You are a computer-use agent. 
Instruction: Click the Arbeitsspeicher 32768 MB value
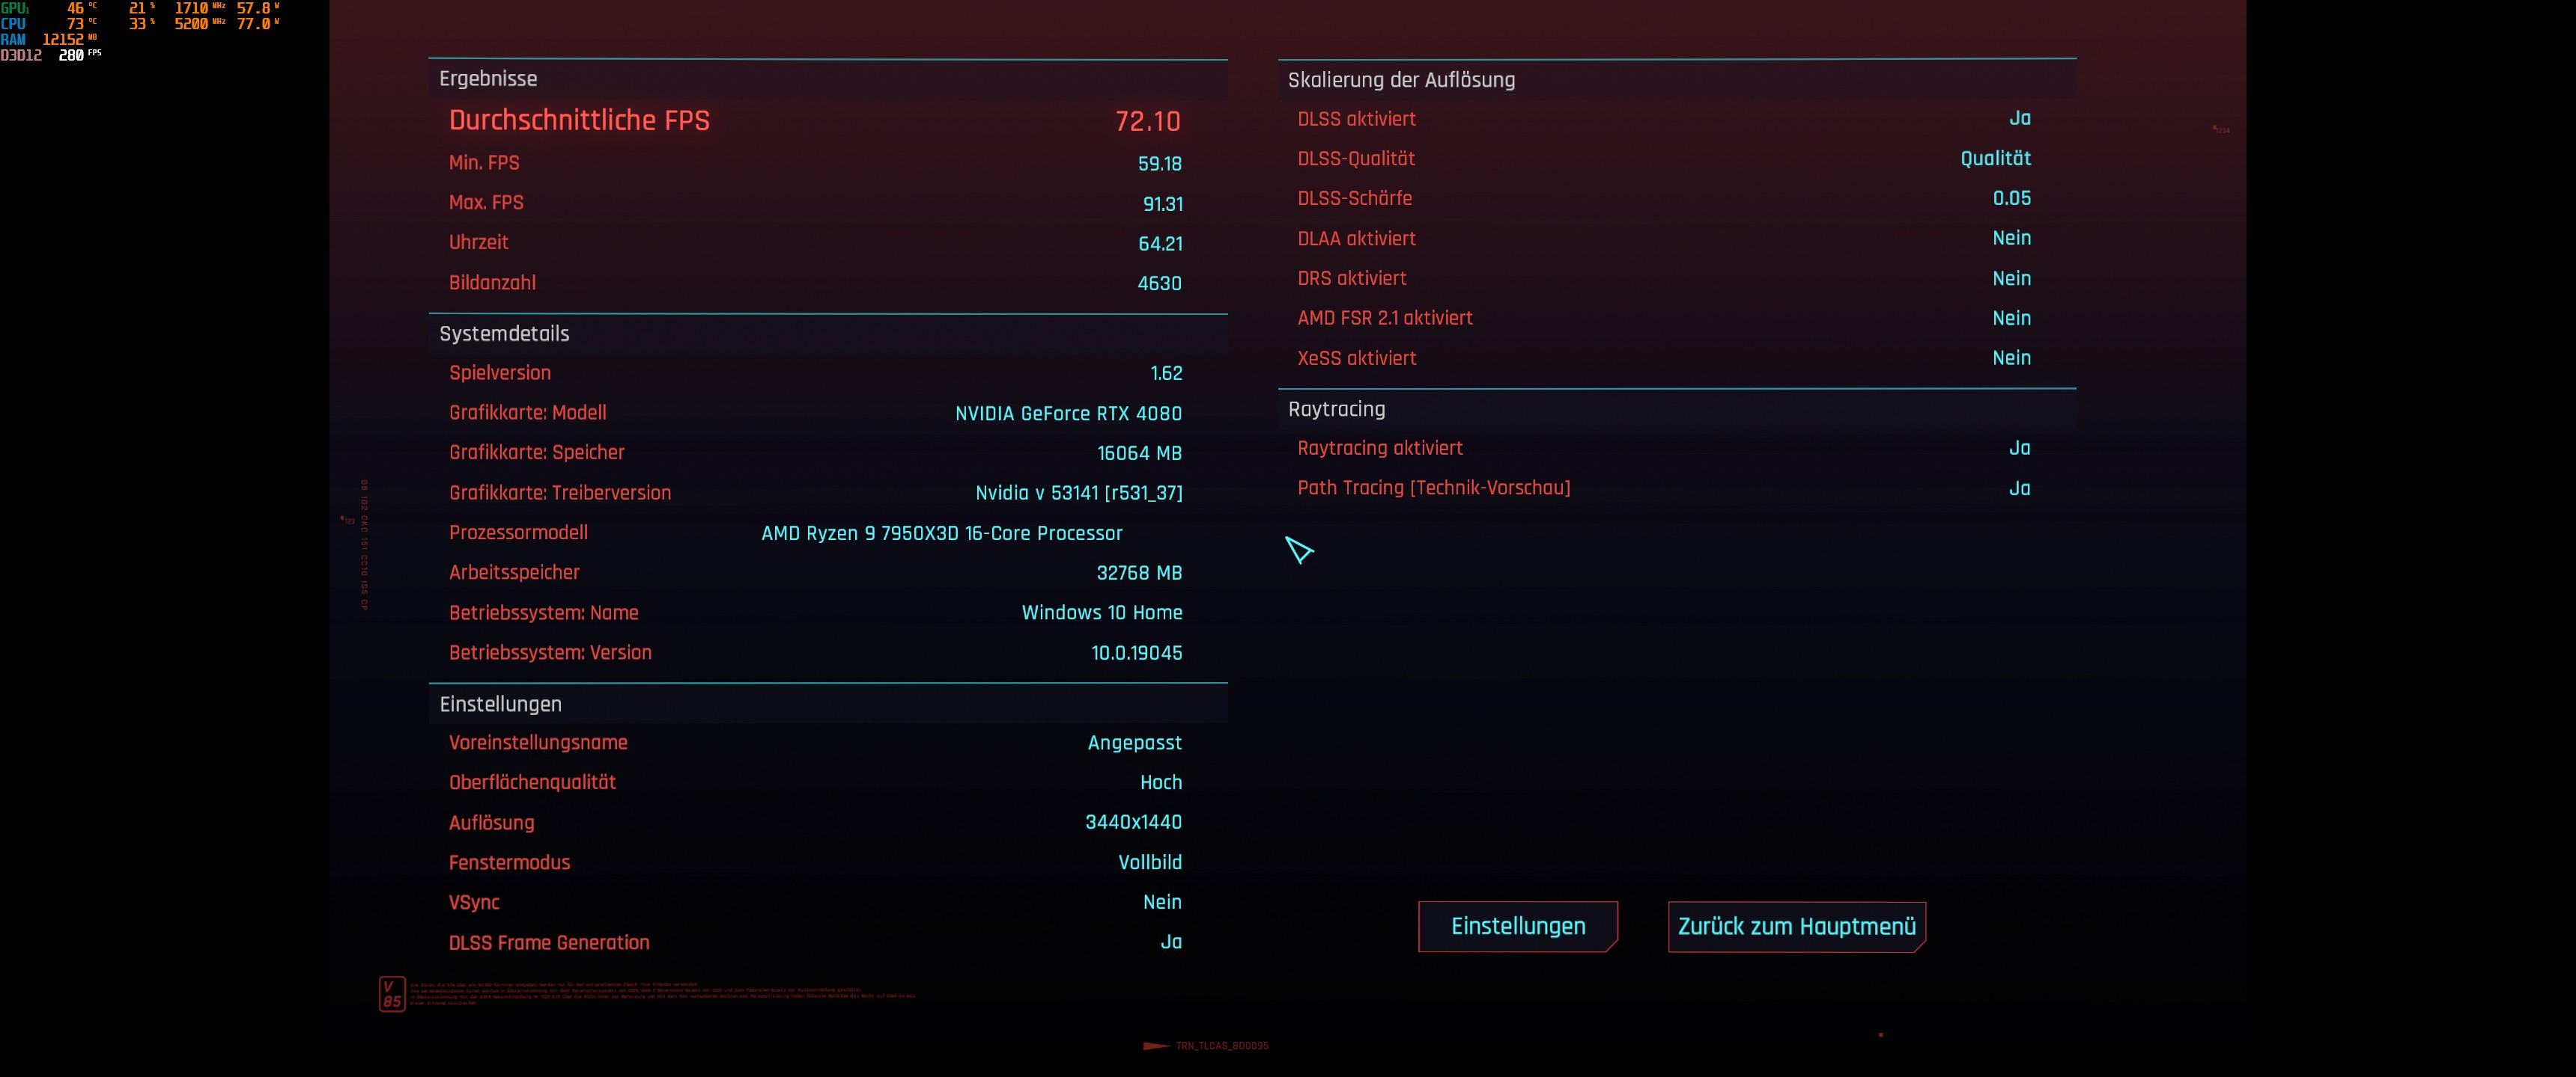(x=1139, y=574)
